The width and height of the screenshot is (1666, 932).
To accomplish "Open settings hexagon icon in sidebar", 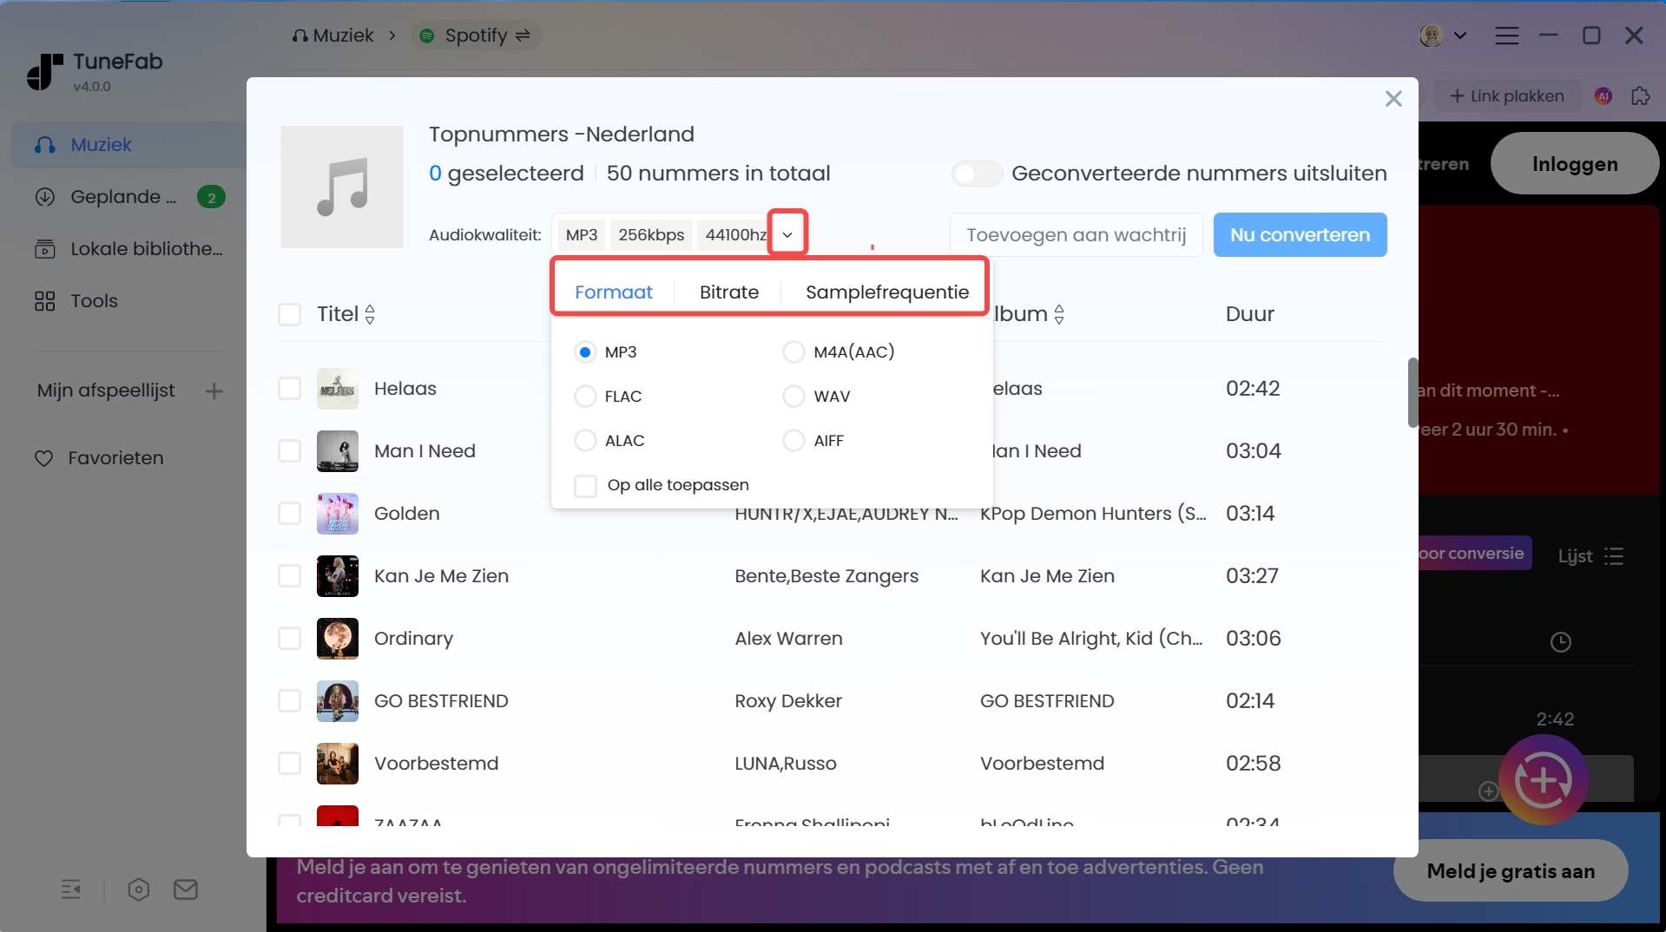I will 139,889.
